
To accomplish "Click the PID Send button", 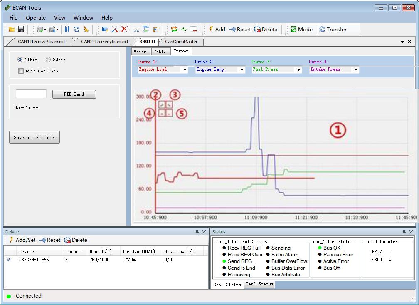I will point(74,94).
